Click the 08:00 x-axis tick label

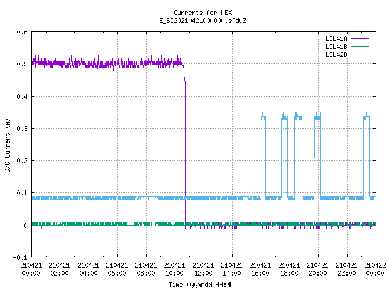[x=146, y=273]
